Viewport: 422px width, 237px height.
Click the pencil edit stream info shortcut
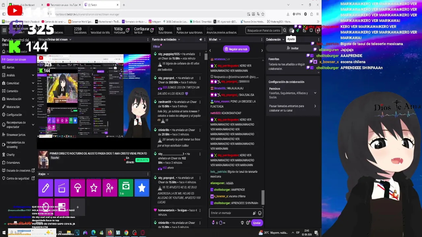pos(45,188)
